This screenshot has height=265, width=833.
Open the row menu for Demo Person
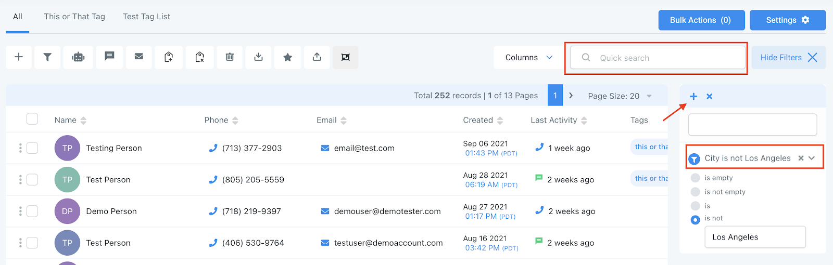tap(20, 211)
